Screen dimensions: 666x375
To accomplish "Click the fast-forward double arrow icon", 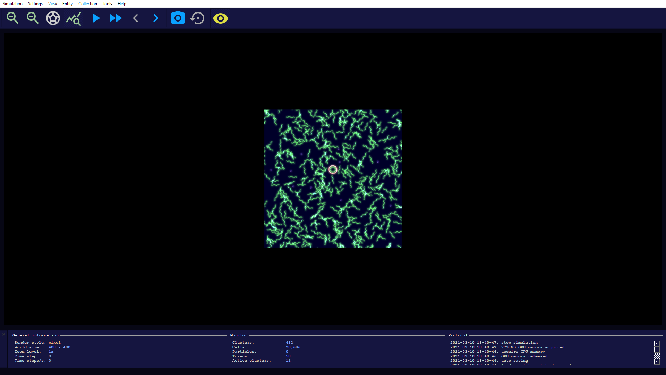I will click(x=116, y=18).
